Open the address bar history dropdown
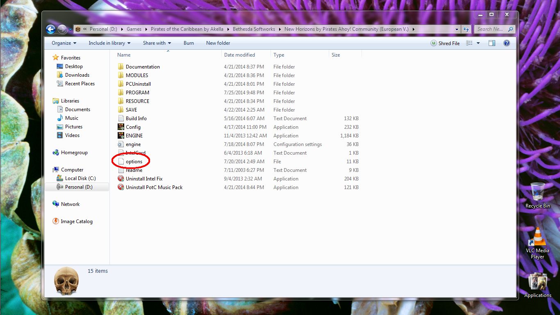 point(457,29)
